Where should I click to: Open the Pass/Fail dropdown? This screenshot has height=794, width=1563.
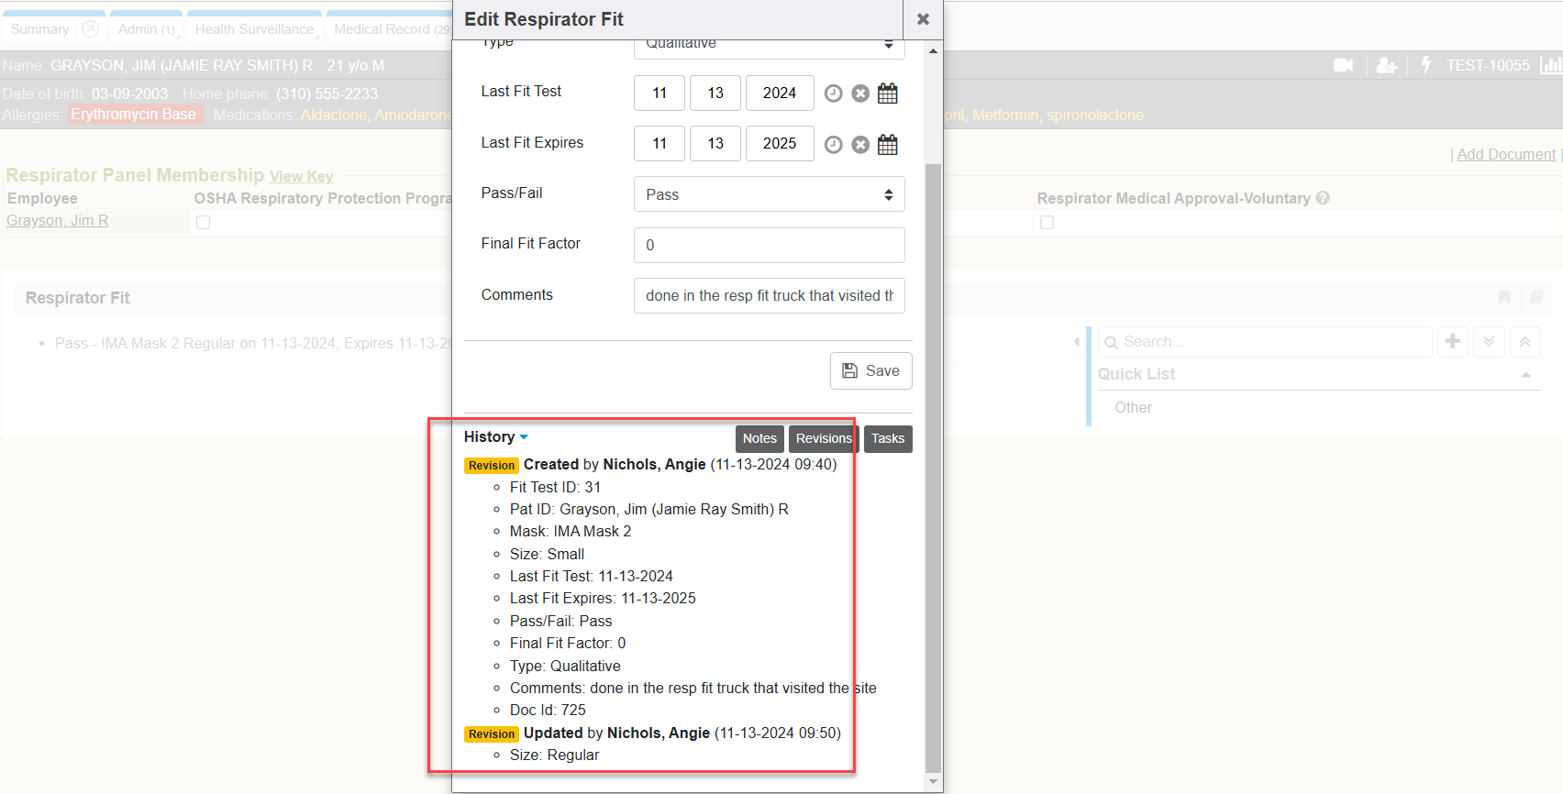pyautogui.click(x=769, y=194)
